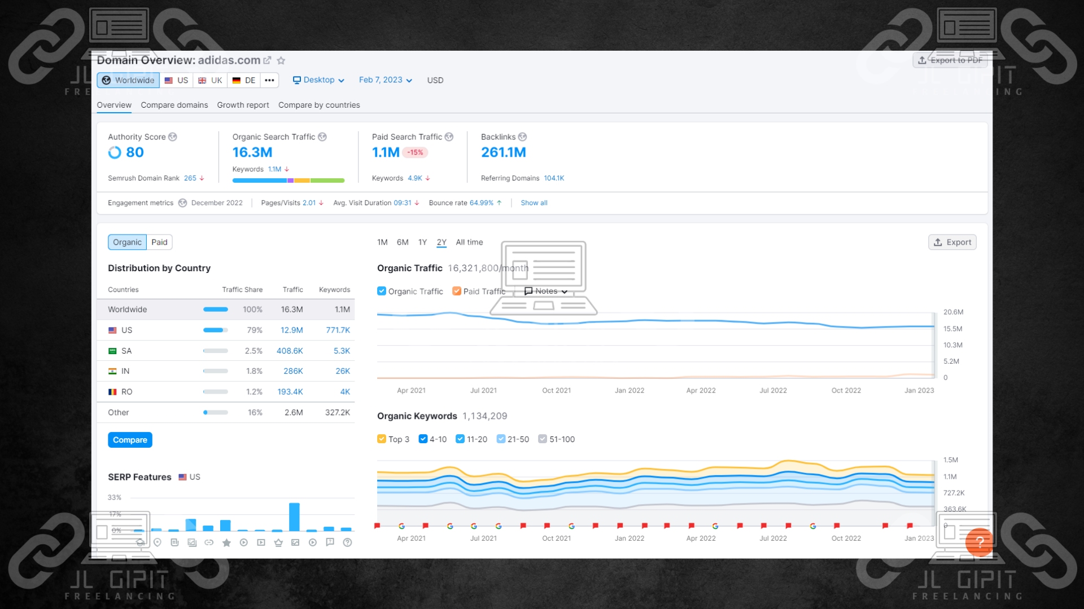
Task: Uncheck the Top 3 keywords checkbox
Action: click(x=382, y=439)
